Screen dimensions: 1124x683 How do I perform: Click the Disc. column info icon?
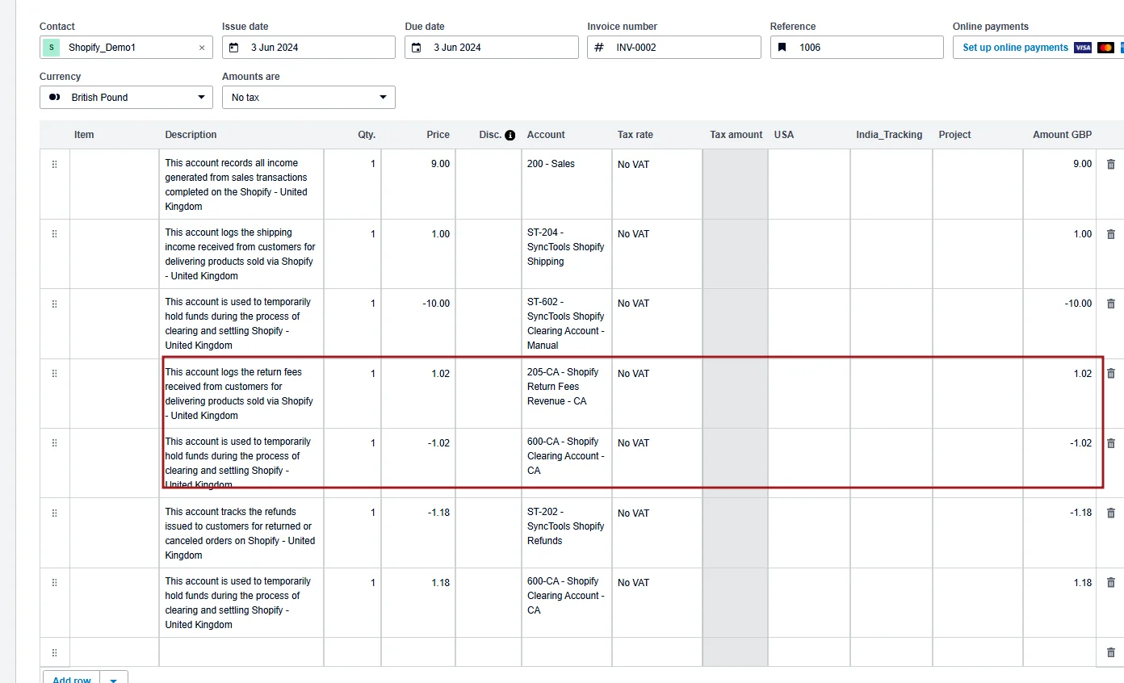[510, 136]
